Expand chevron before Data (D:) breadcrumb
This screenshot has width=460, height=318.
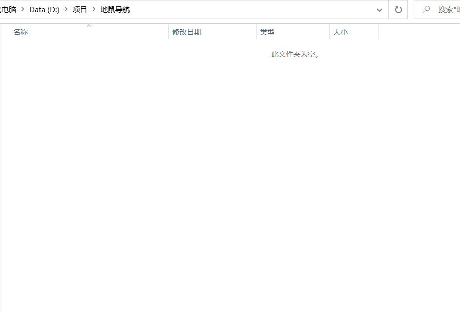click(x=23, y=9)
